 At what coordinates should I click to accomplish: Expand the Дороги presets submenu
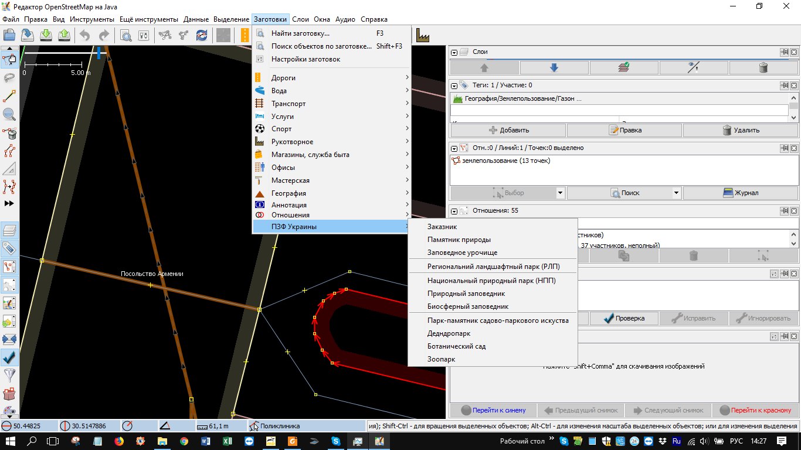331,78
